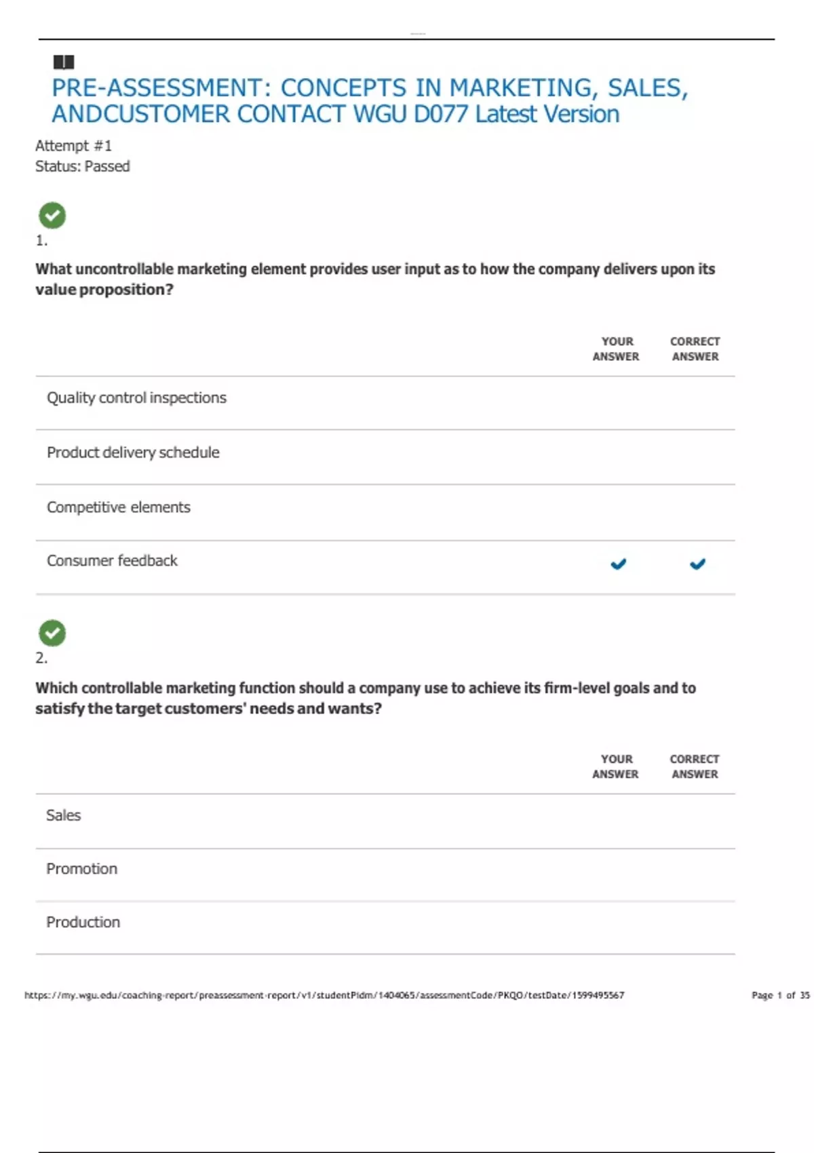Click the book icon above the title
This screenshot has height=1153, width=814.
pyautogui.click(x=64, y=62)
